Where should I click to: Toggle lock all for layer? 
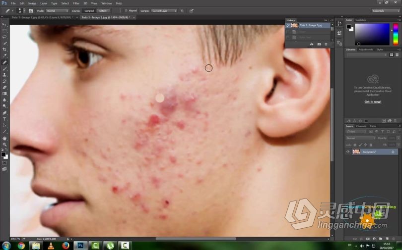click(371, 145)
